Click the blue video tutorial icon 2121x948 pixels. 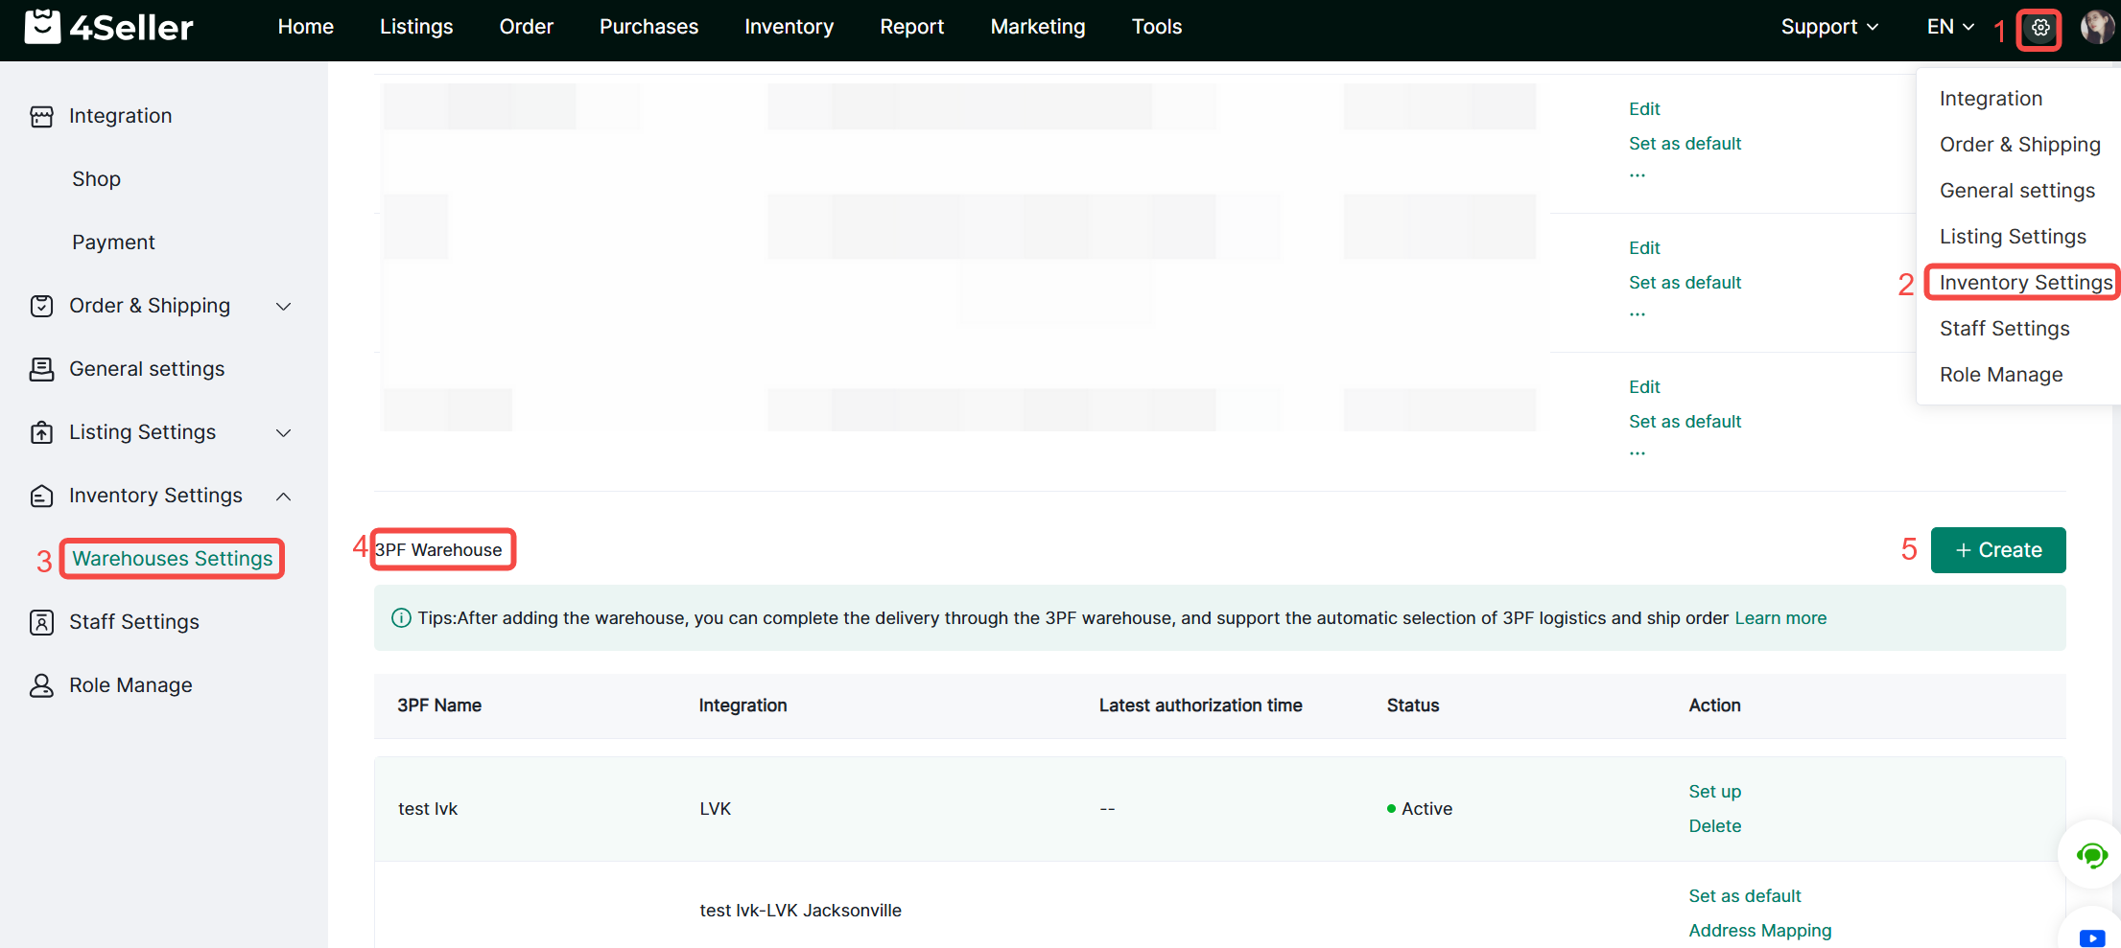click(2091, 936)
